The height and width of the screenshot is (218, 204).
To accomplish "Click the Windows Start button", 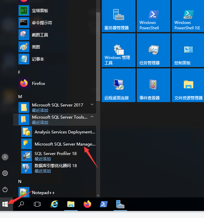I will point(5,204).
